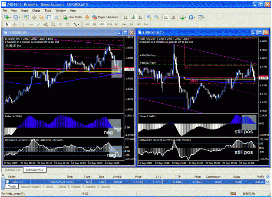Toggle the Data Window icon
This screenshot has width=272, height=197.
[x=34, y=17]
